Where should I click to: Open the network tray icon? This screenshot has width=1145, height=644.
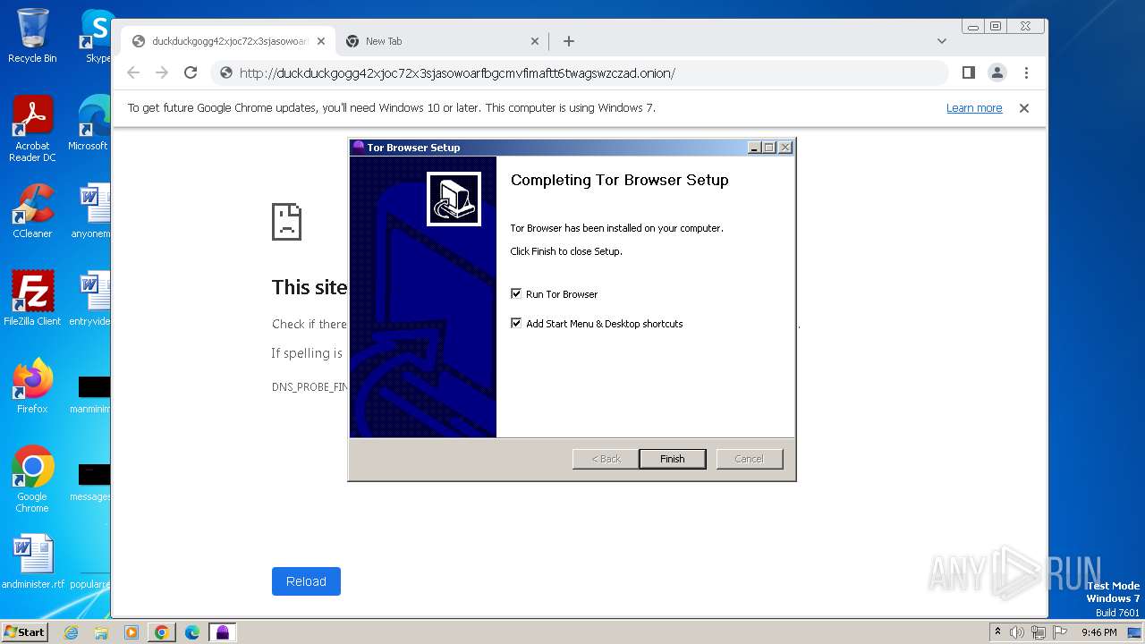coord(1039,632)
